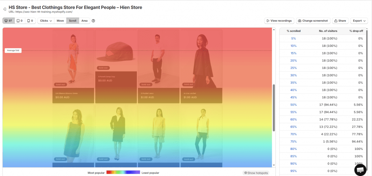Viewport: 372px width, 176px height.
Task: Toggle Show hotspots on the heatmap
Action: click(x=256, y=173)
